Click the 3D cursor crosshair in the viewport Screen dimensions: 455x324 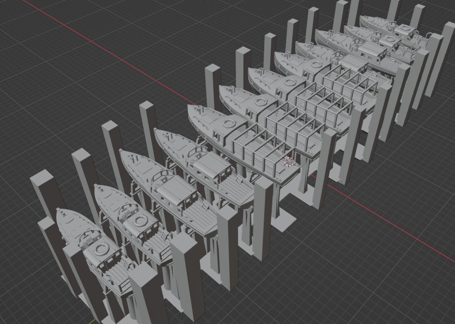tap(289, 161)
